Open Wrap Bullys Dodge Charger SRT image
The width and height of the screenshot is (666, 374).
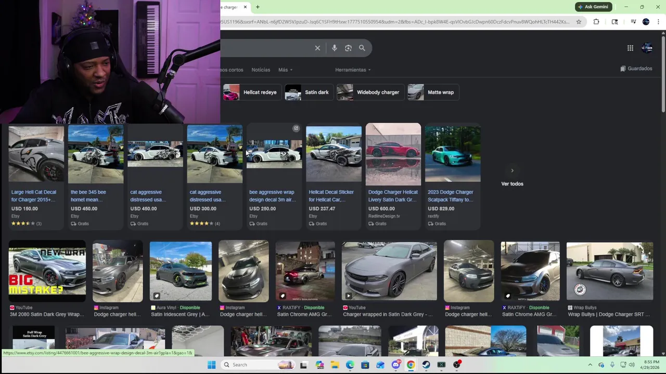(610, 271)
